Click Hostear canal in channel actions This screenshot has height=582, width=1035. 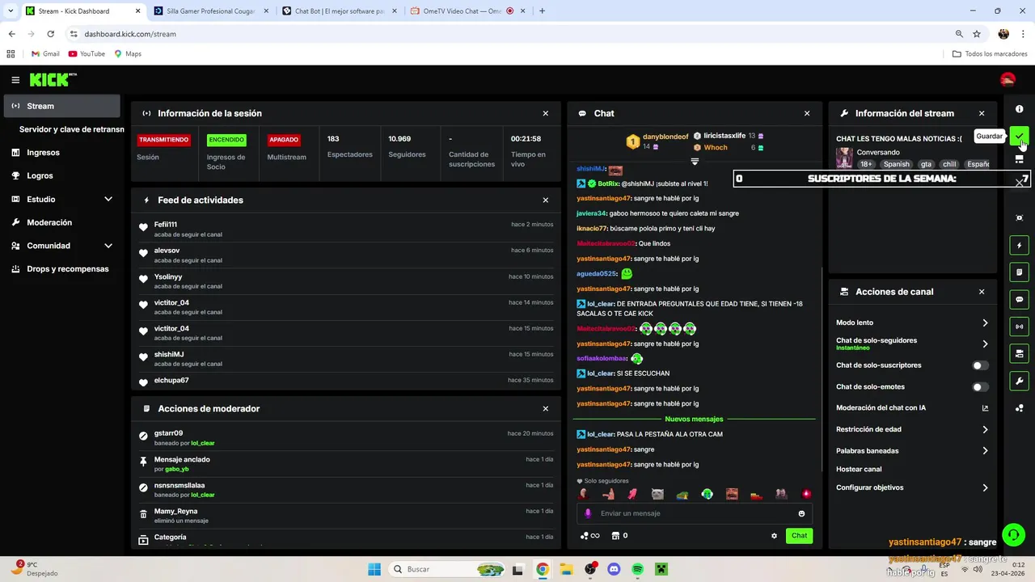(x=859, y=469)
